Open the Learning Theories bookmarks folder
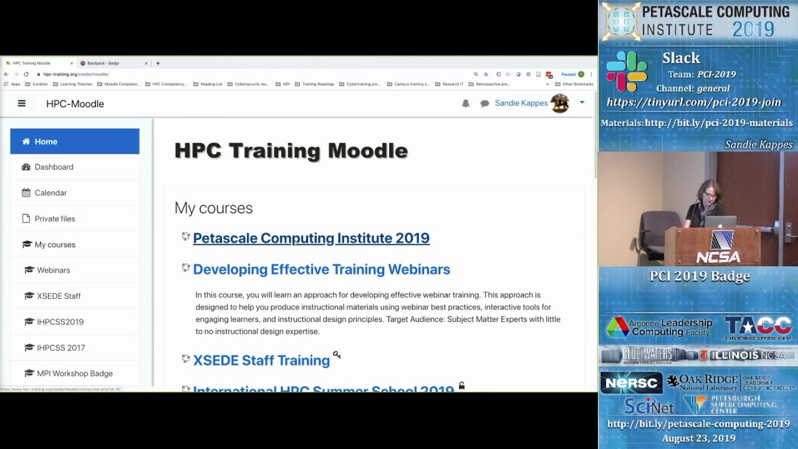 tap(72, 84)
